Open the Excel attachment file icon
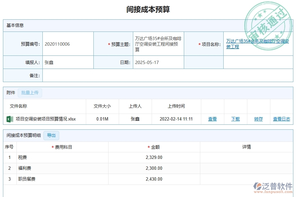The height and width of the screenshot is (197, 296). tap(10, 119)
